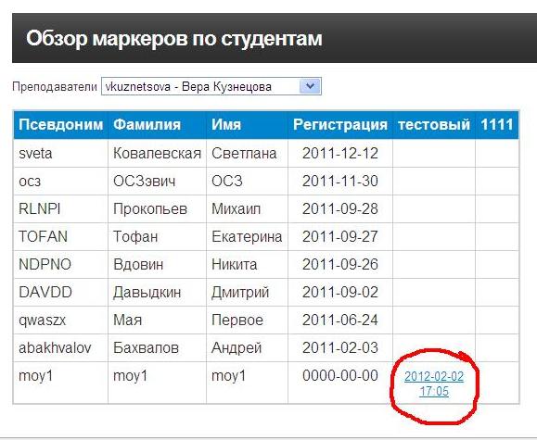Click the qwaszx pseudonym cell

pos(60,320)
